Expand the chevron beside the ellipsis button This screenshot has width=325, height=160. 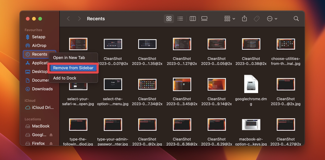[276, 19]
